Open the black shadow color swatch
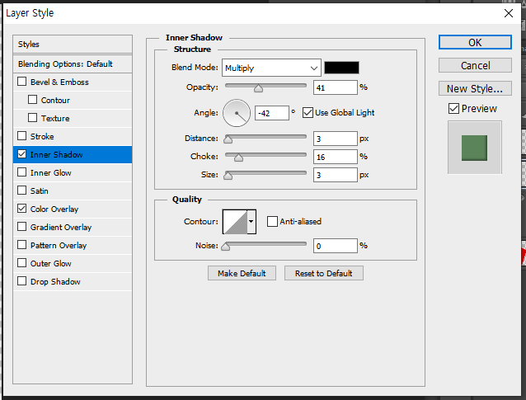 click(341, 68)
